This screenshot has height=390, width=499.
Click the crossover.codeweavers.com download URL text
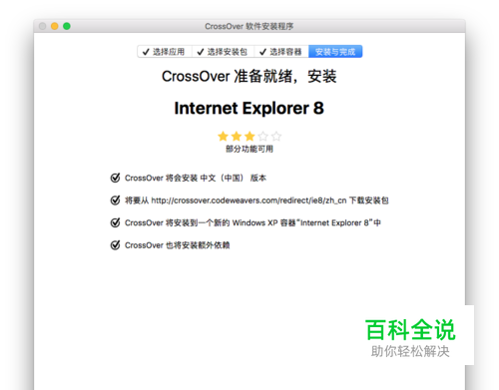(x=249, y=200)
